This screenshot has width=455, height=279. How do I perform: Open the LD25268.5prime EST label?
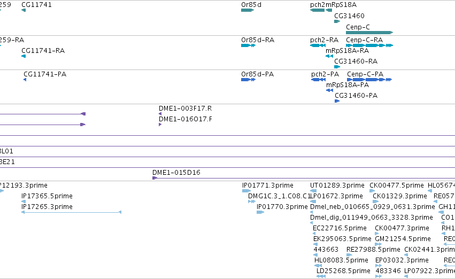(x=343, y=271)
